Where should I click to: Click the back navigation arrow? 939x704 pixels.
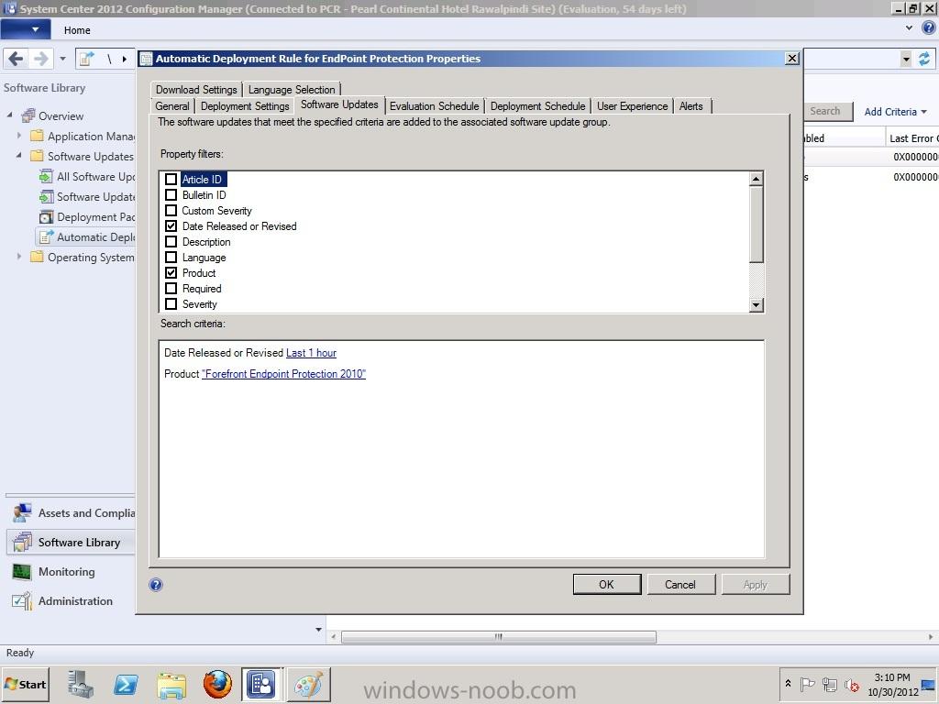point(17,59)
